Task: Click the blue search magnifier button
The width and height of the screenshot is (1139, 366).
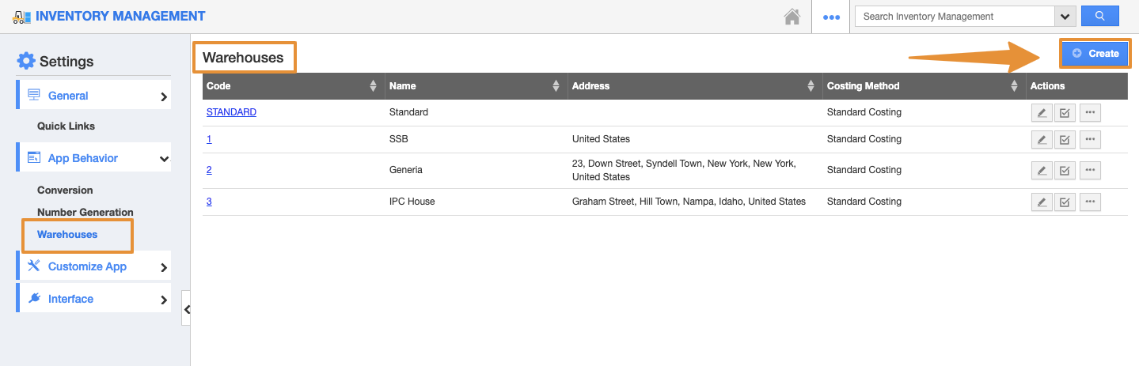Action: (1099, 16)
